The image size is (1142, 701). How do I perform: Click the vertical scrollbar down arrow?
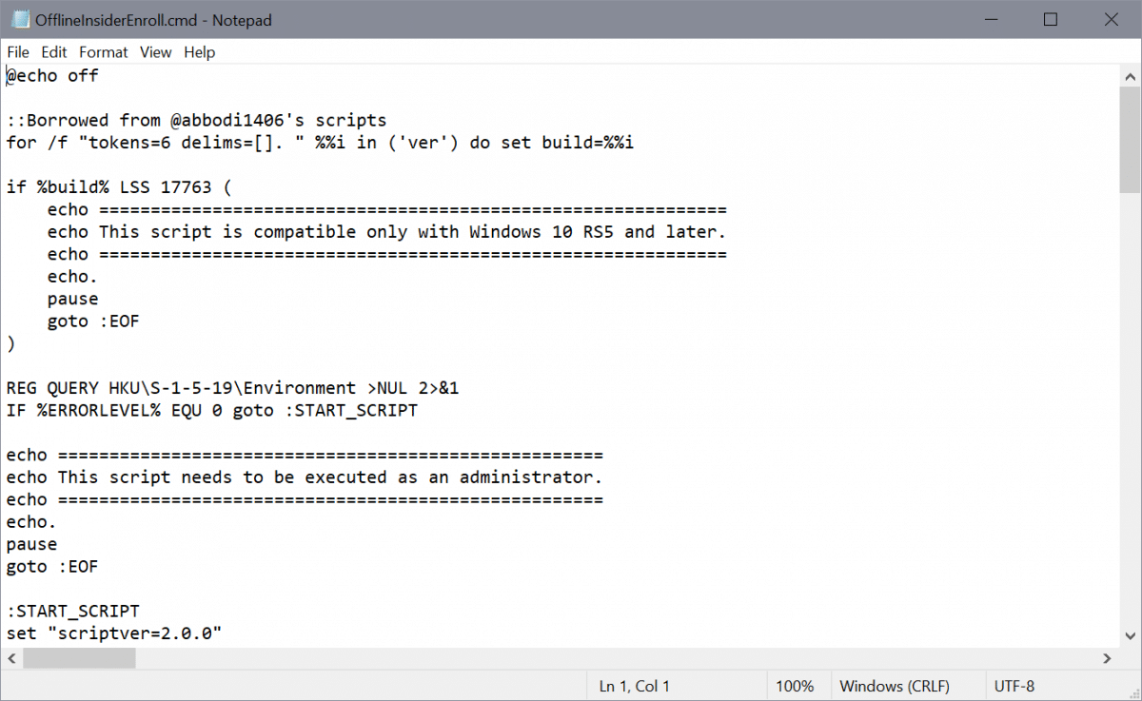(1130, 636)
